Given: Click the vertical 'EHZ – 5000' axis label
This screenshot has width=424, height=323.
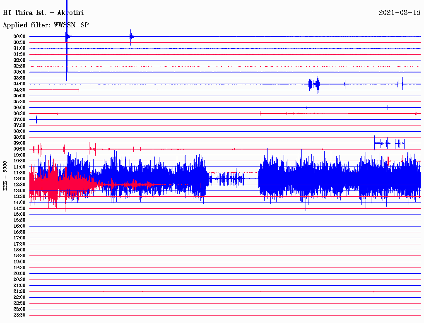Looking at the screenshot, I should coord(5,176).
